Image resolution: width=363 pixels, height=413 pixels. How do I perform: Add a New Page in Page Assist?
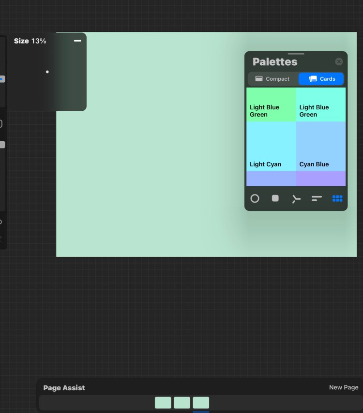[x=344, y=387]
